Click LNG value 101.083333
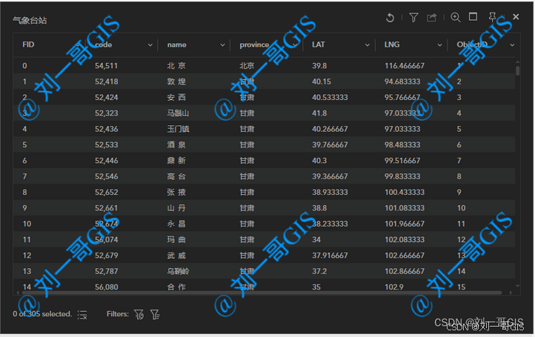This screenshot has height=337, width=535. (405, 208)
